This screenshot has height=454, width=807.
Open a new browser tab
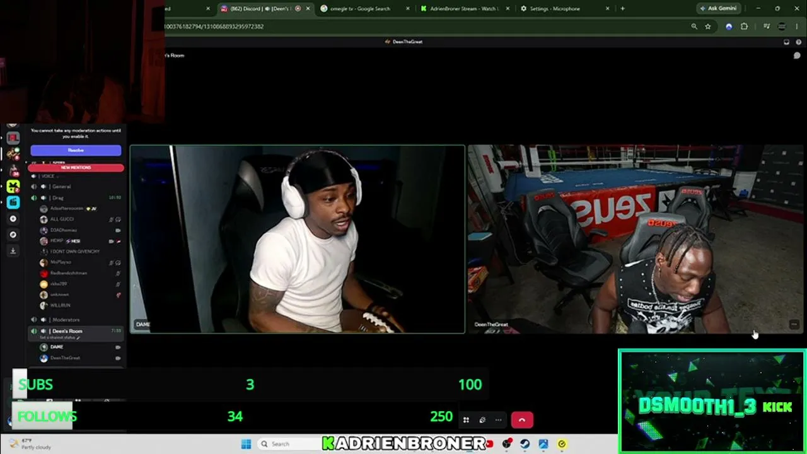pyautogui.click(x=623, y=9)
